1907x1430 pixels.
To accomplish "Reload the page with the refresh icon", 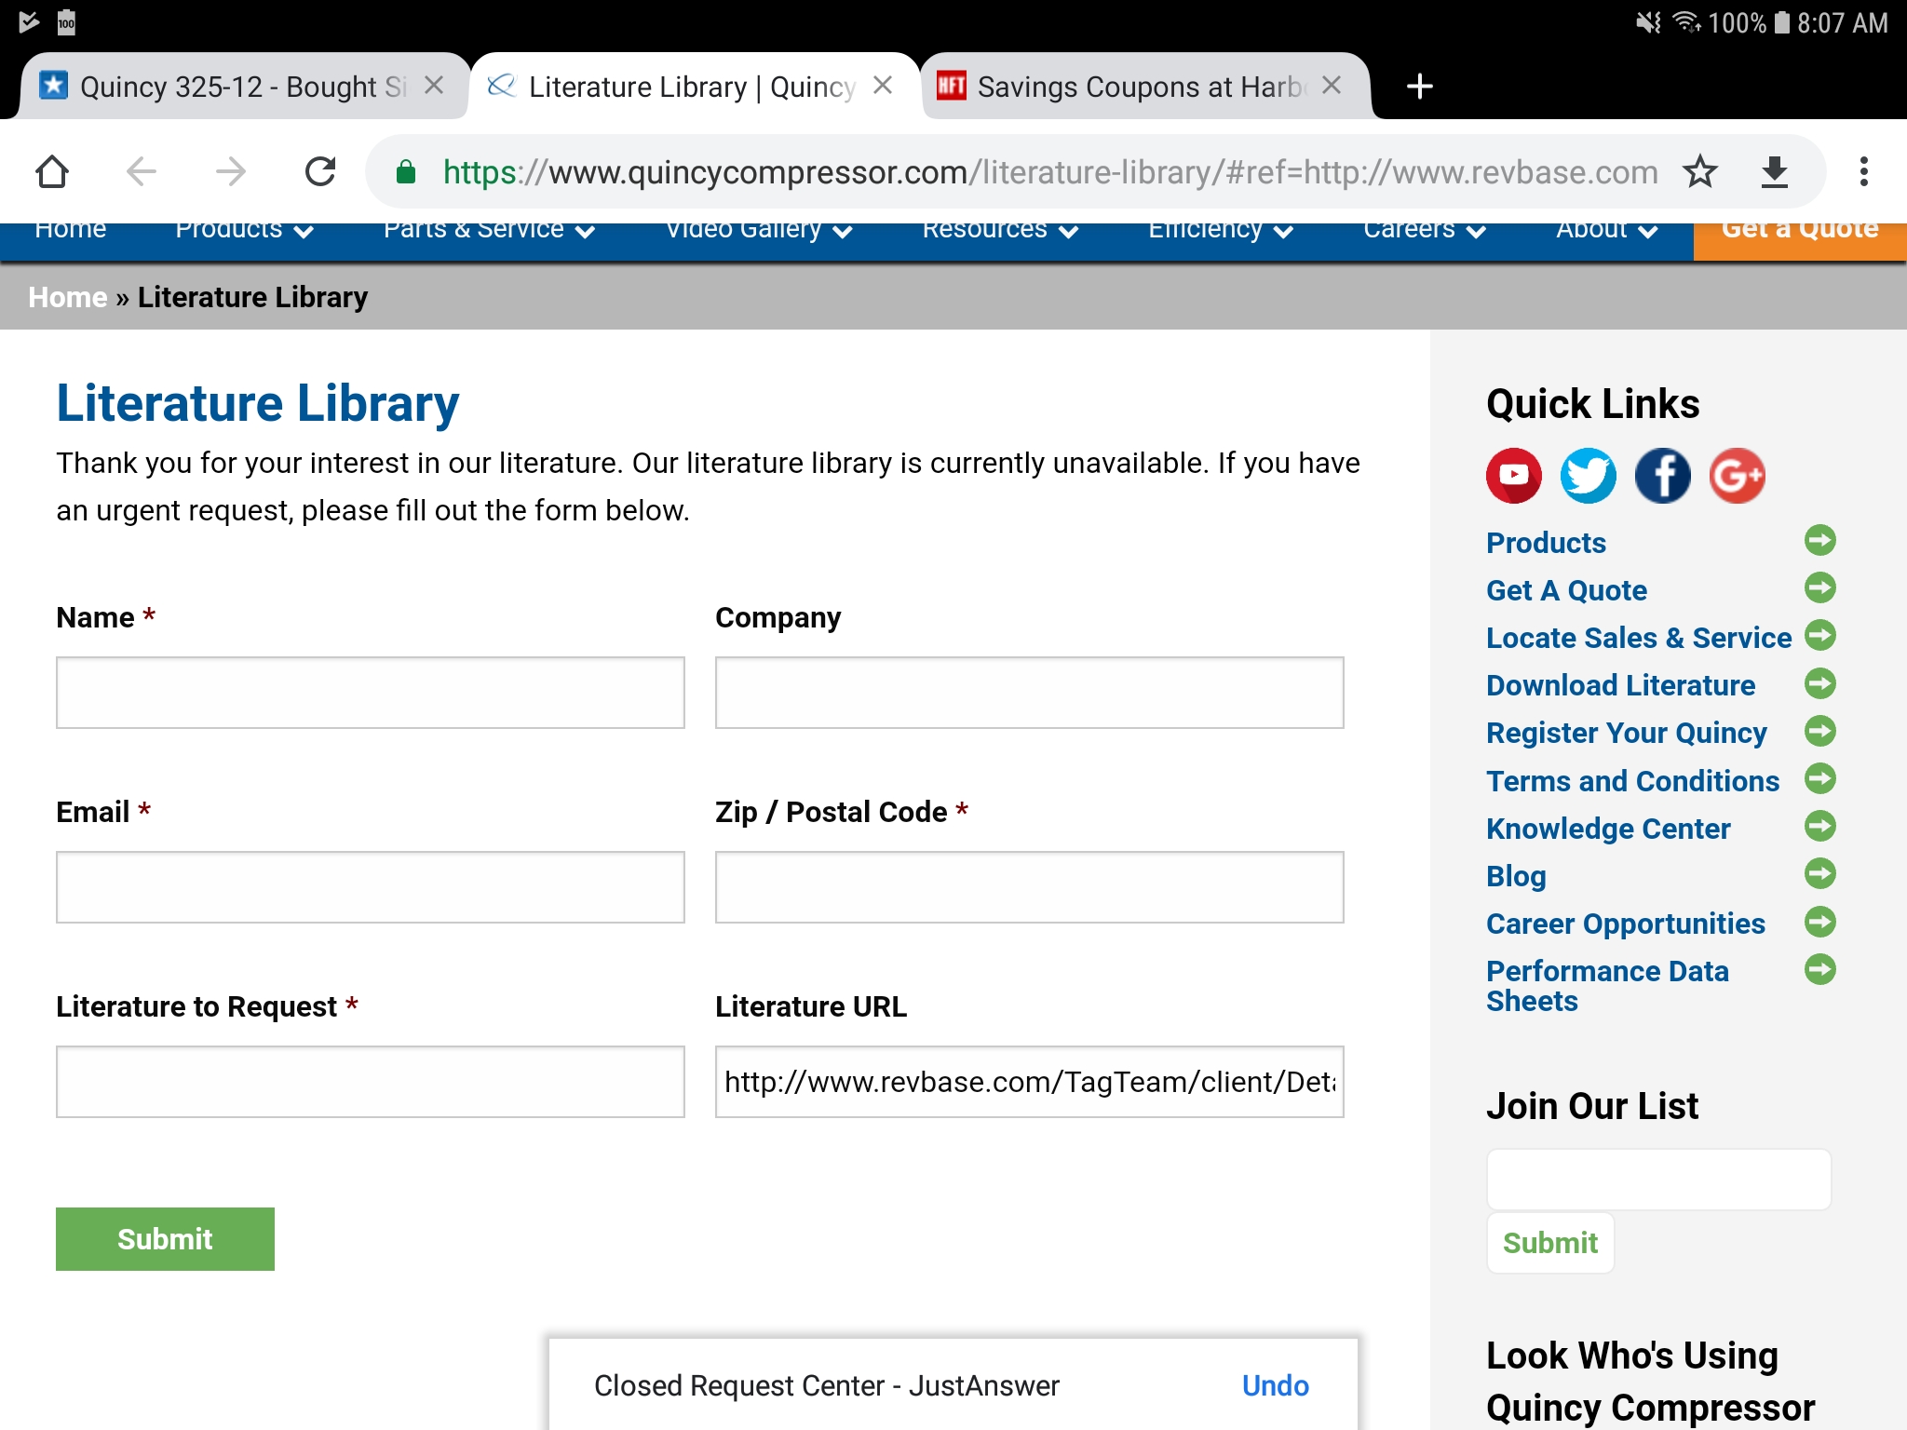I will [x=320, y=171].
